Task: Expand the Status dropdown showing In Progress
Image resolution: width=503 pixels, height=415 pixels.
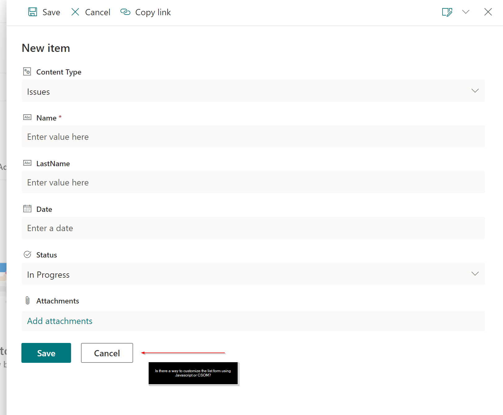Action: pyautogui.click(x=475, y=274)
